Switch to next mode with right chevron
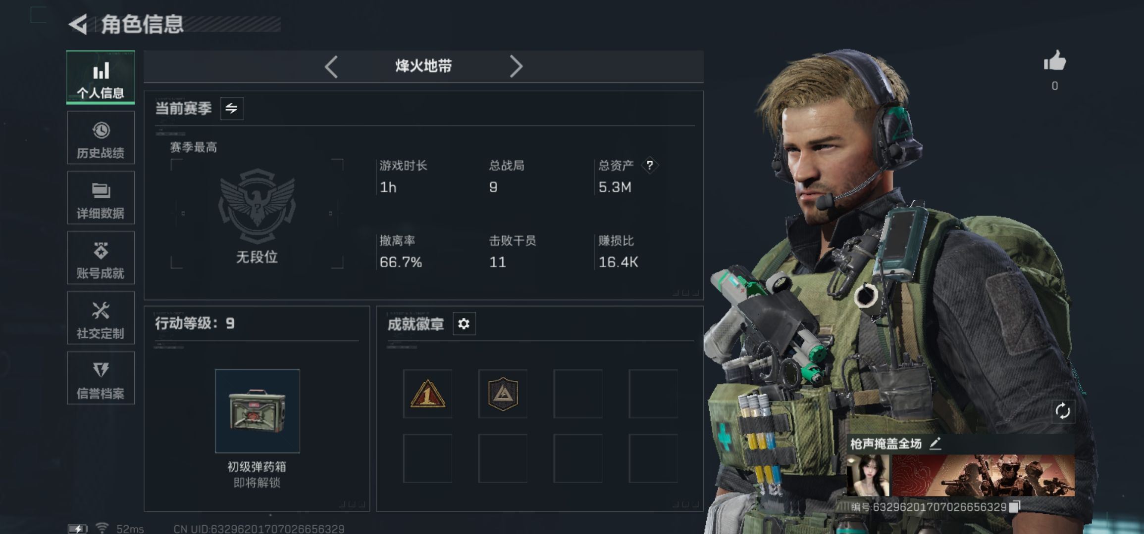Image resolution: width=1144 pixels, height=534 pixels. (516, 66)
